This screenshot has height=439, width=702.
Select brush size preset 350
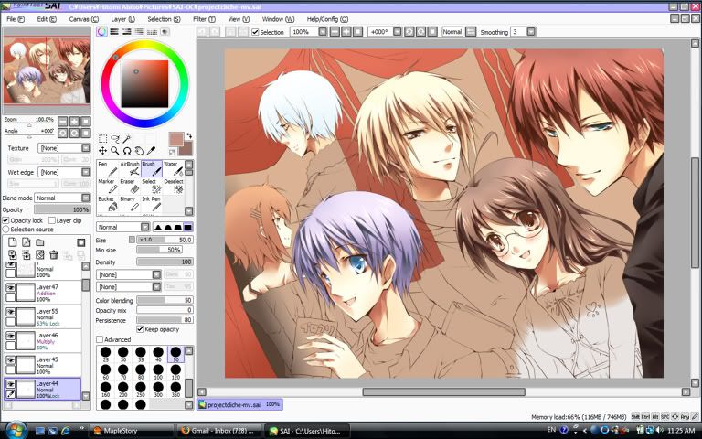pyautogui.click(x=175, y=389)
